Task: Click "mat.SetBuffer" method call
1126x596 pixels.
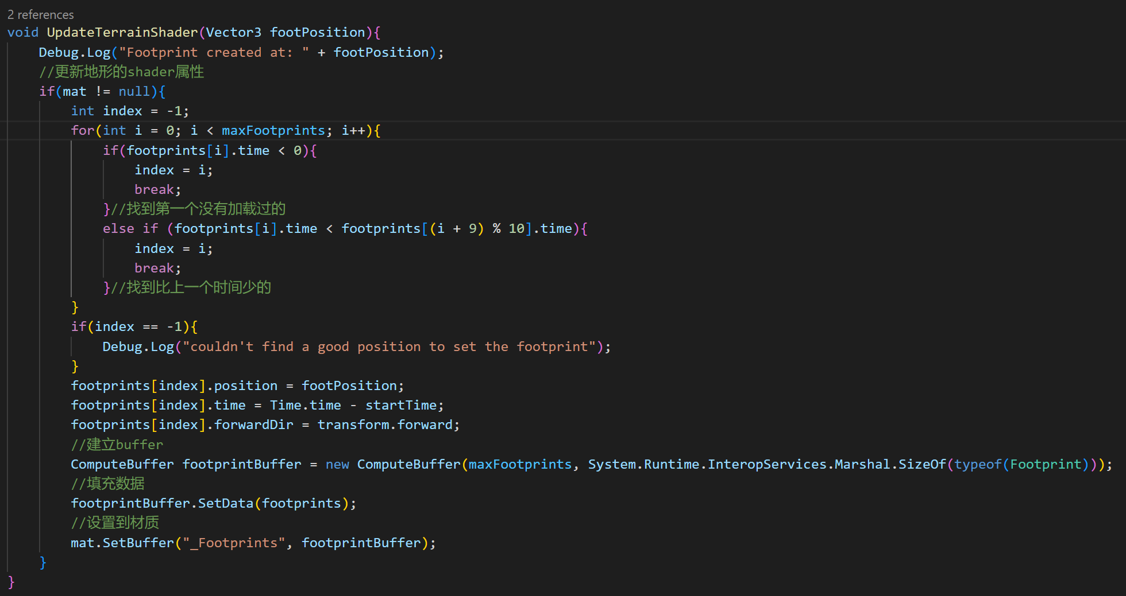Action: [x=122, y=543]
